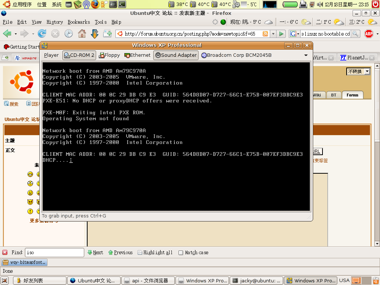This screenshot has width=380, height=285.
Task: Open the 不转换 dropdown on forum page
Action: click(x=358, y=72)
